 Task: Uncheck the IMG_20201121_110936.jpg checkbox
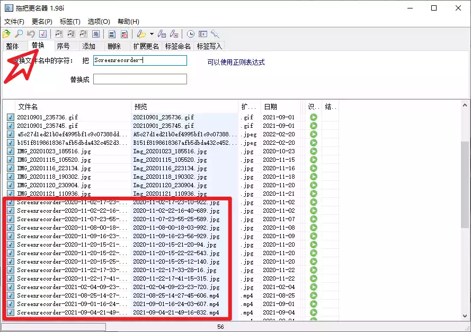point(11,194)
